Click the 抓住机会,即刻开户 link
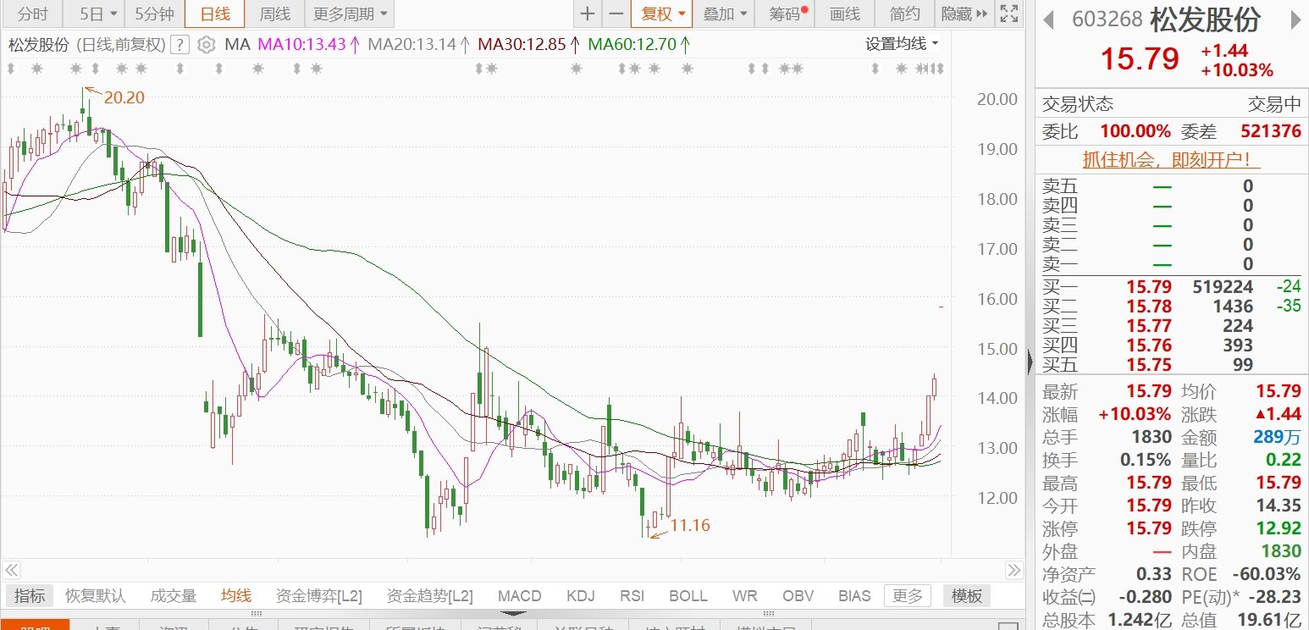The image size is (1309, 630). point(1171,159)
